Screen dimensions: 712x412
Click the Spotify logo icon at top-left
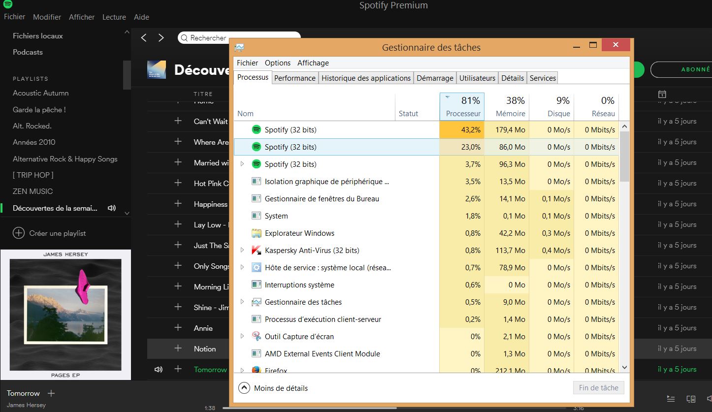[7, 4]
